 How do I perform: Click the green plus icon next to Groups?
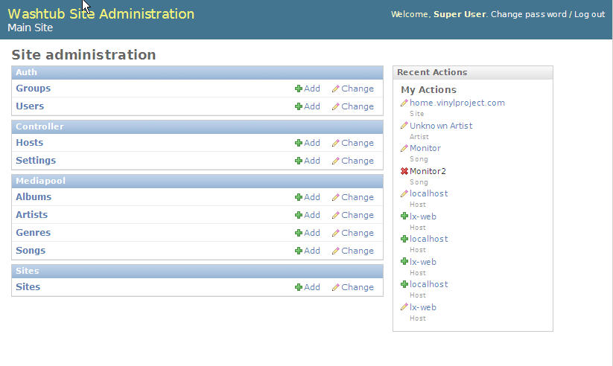(x=299, y=89)
